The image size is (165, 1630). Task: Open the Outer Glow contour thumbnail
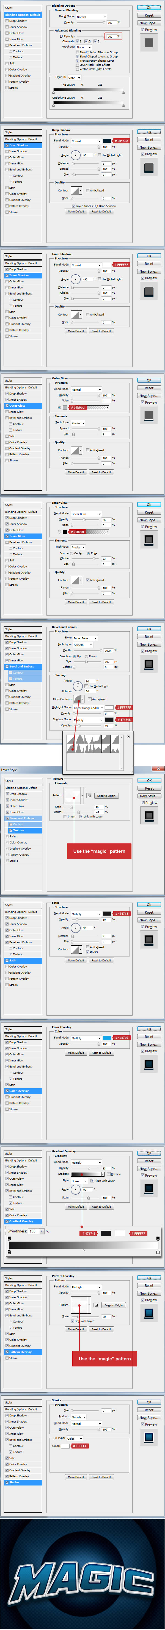76,451
